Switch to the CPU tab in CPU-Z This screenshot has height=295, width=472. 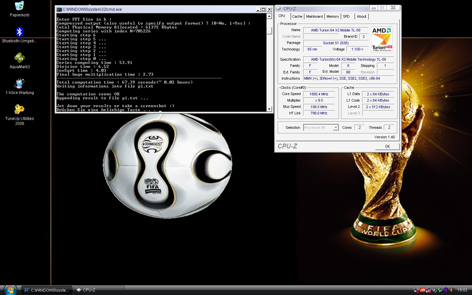click(x=282, y=16)
